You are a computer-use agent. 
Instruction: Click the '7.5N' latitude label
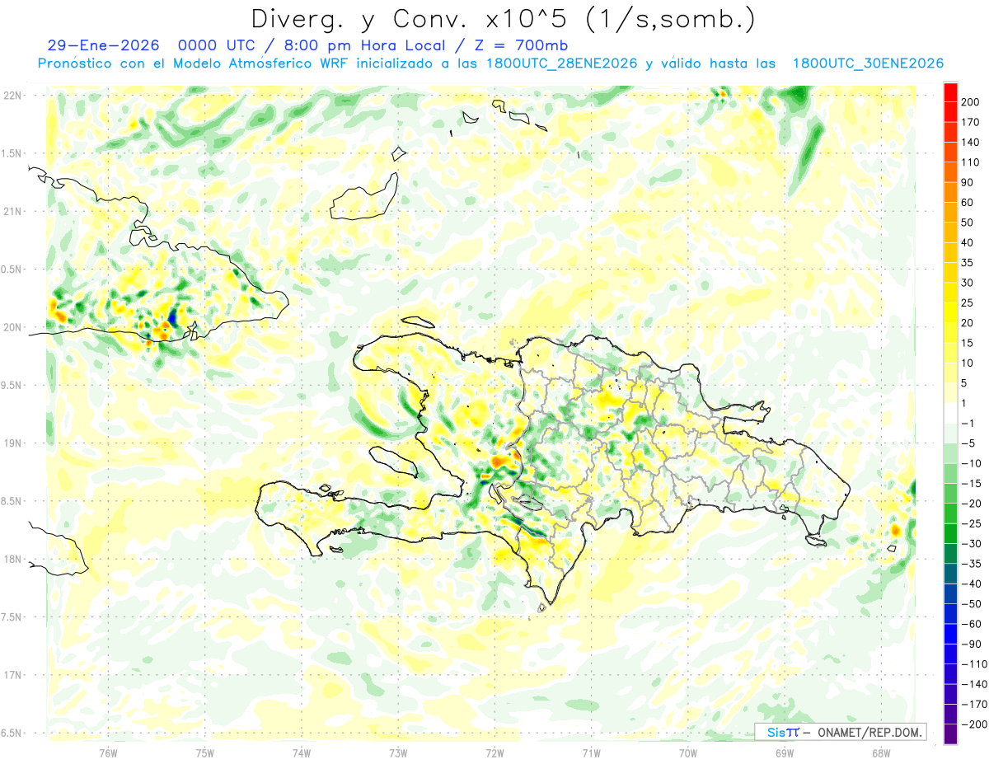(12, 617)
